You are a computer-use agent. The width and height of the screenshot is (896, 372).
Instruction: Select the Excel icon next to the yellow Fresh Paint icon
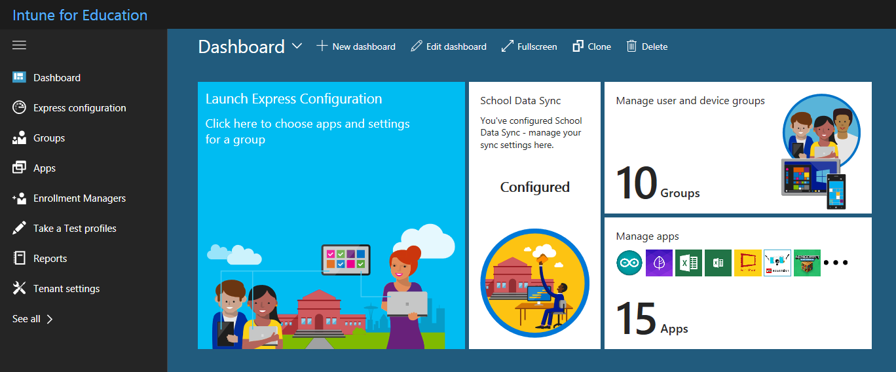[x=718, y=263]
